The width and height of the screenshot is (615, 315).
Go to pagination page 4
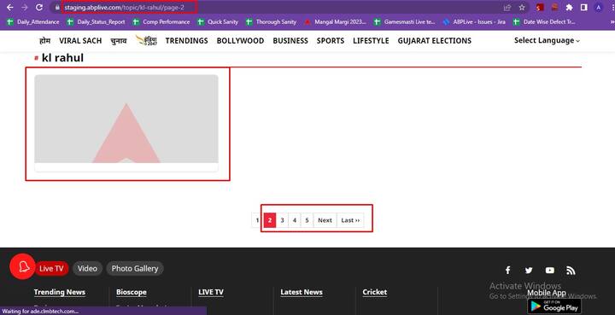click(295, 220)
